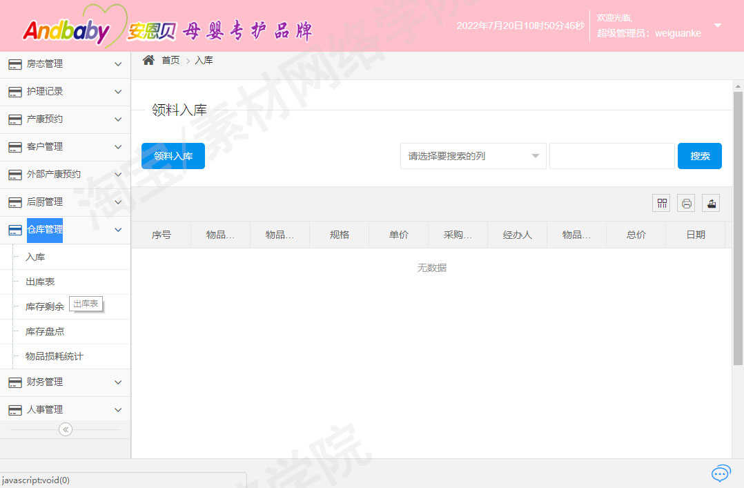Expand 人事管理 chevron
Image resolution: width=744 pixels, height=488 pixels.
pos(118,410)
